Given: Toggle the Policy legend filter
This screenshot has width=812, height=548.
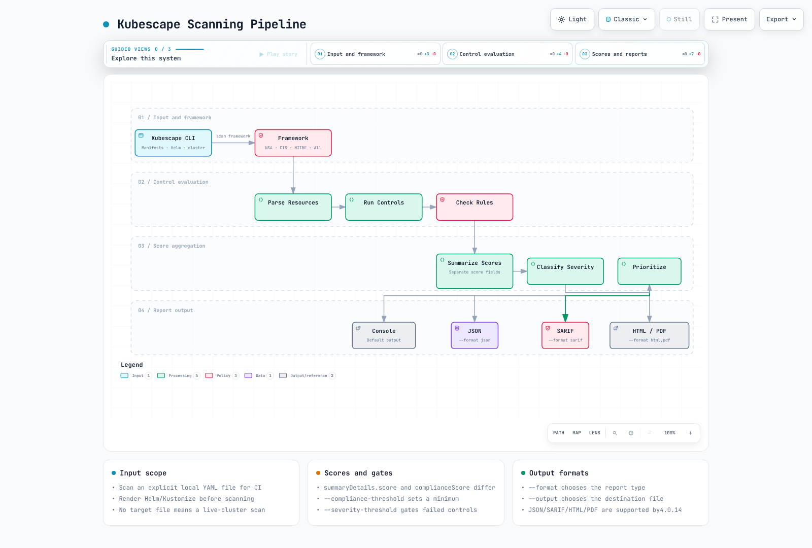Looking at the screenshot, I should pos(222,376).
